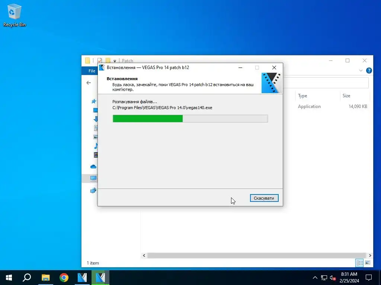Click the horizontal scrollbar left arrow
This screenshot has height=285, width=381.
coord(144,255)
